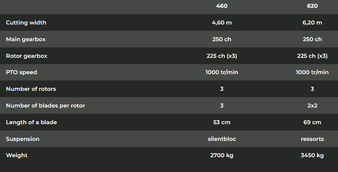Click the 69 cm blade length value
338x172 pixels.
[312, 122]
